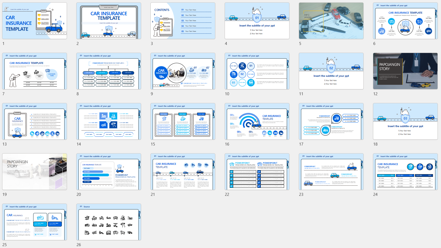
Task: Select slide 25 Car Insurance two cards
Action: pyautogui.click(x=35, y=222)
